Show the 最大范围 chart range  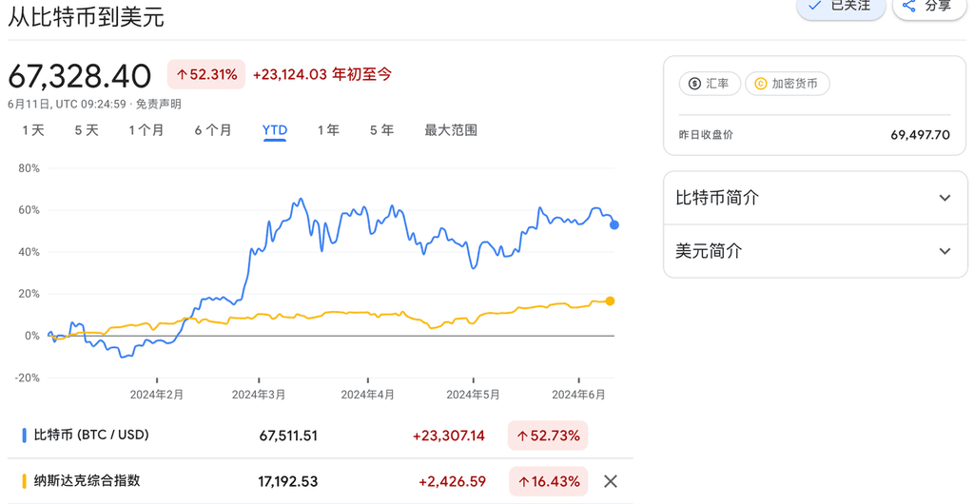(x=451, y=130)
